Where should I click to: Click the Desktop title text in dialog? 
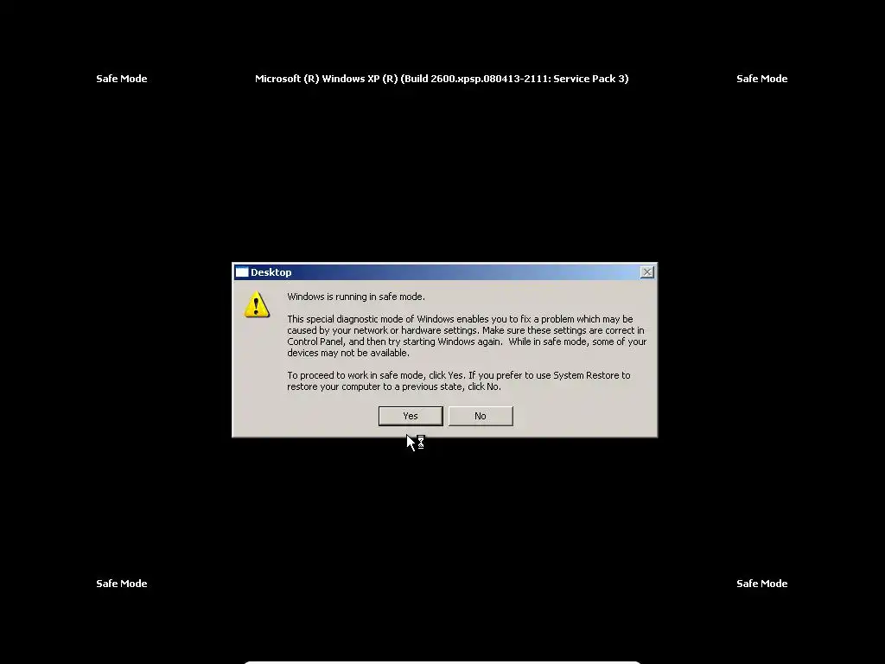coord(271,272)
